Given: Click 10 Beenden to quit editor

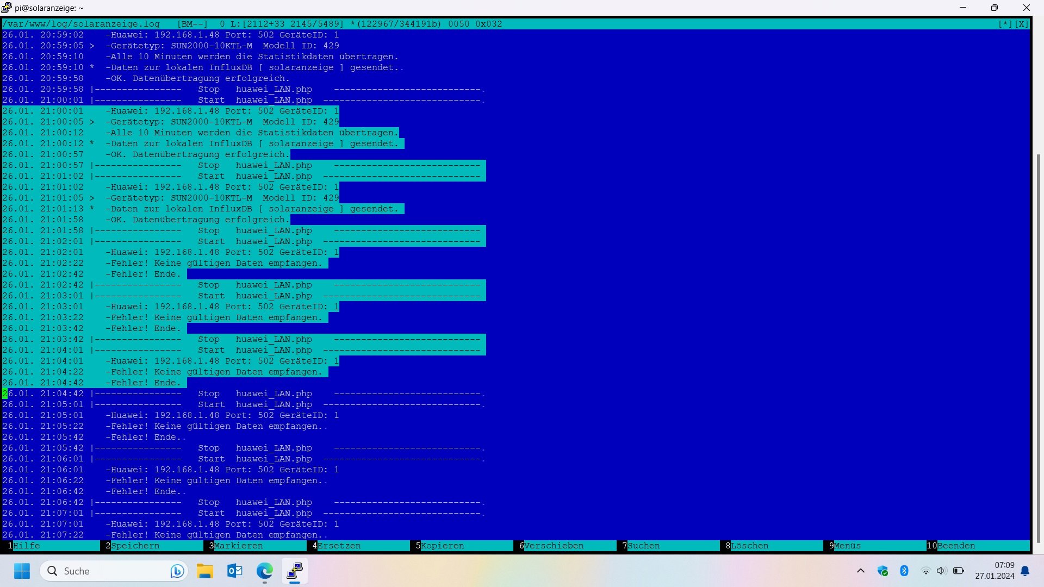Looking at the screenshot, I should tap(956, 546).
